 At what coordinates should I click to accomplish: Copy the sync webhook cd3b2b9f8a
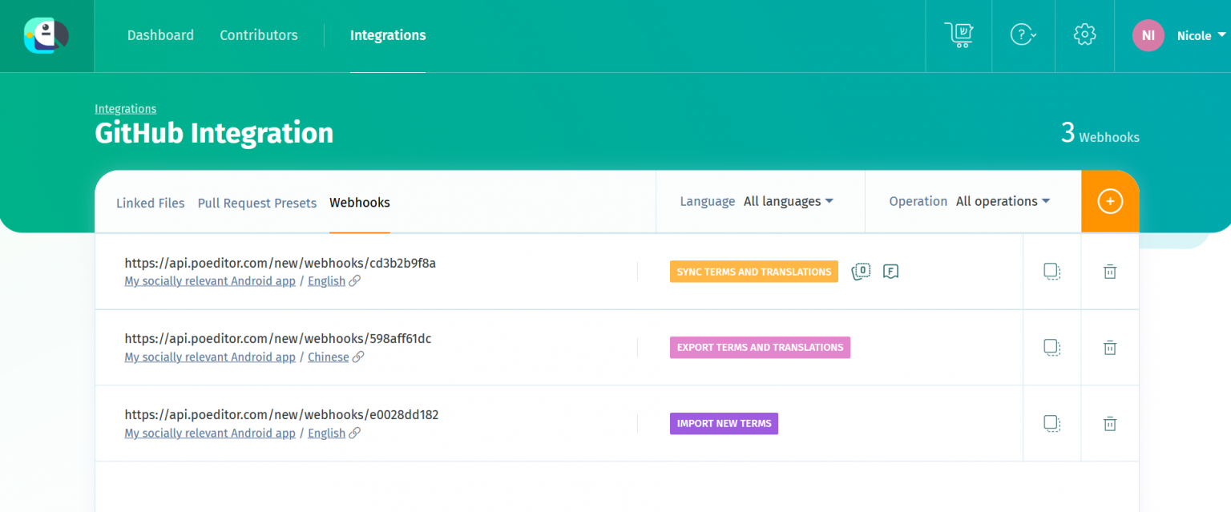(x=1051, y=271)
